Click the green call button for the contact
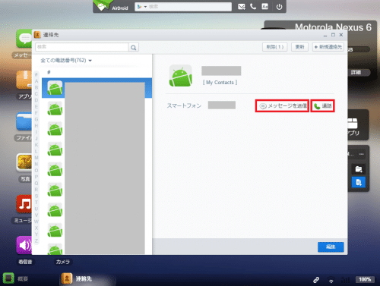This screenshot has width=380, height=286. pos(322,106)
